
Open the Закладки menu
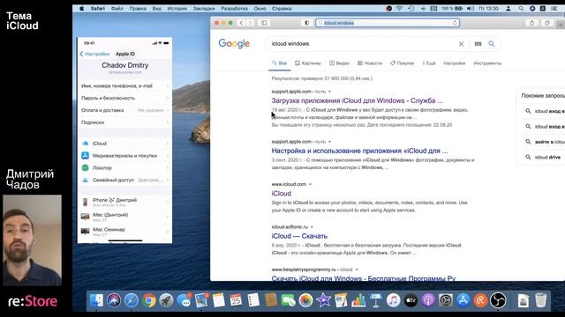tap(204, 8)
